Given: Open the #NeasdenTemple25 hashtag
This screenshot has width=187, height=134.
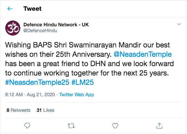Looking at the screenshot, I should (37, 82).
